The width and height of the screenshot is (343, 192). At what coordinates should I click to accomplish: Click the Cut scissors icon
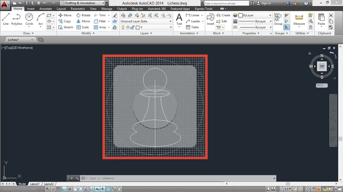(331, 15)
